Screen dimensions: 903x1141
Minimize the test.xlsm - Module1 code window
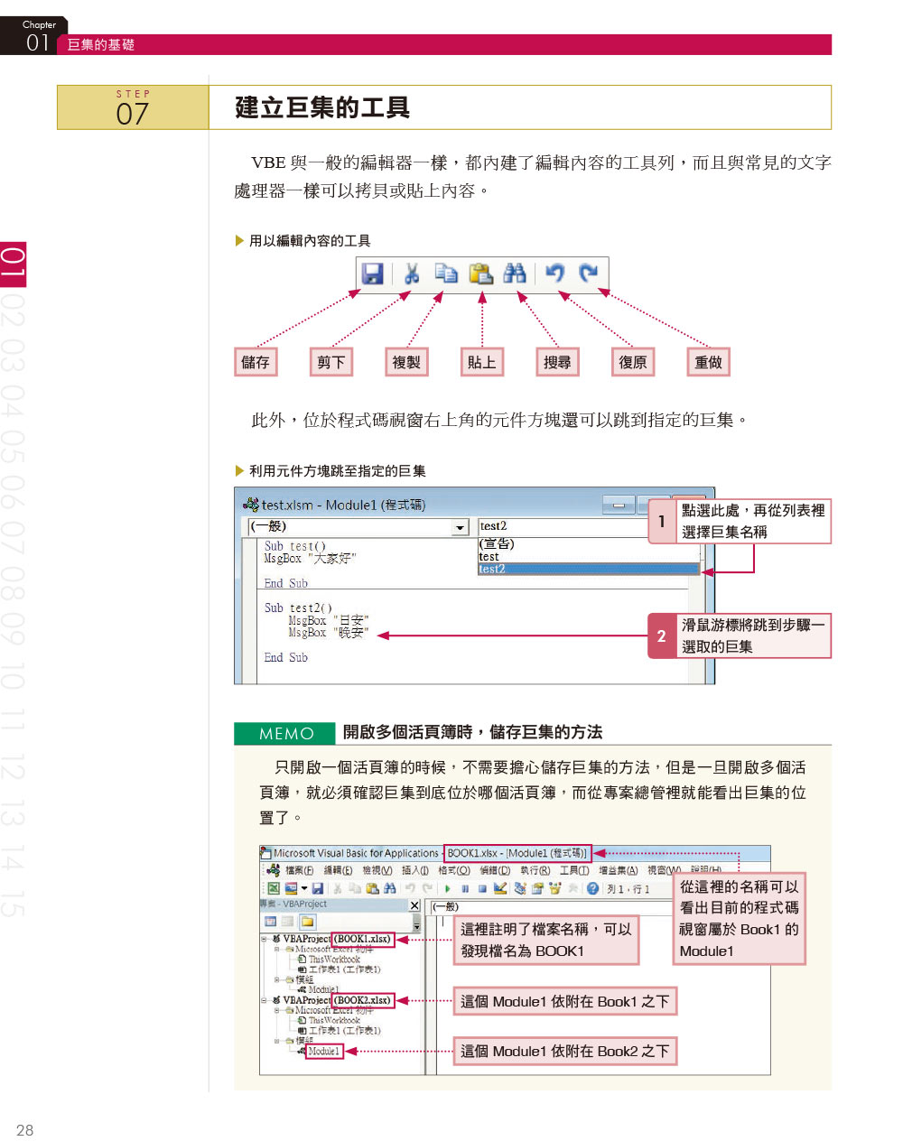coord(619,506)
